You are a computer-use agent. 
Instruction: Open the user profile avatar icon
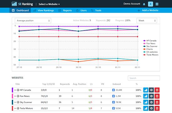[150, 4]
